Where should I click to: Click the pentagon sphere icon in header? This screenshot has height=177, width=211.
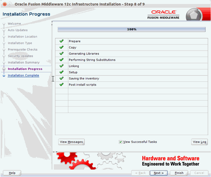click(194, 15)
